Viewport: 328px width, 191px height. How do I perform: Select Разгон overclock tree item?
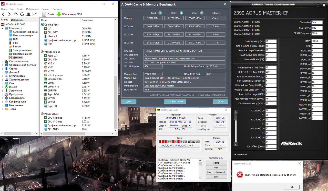pos(15,47)
